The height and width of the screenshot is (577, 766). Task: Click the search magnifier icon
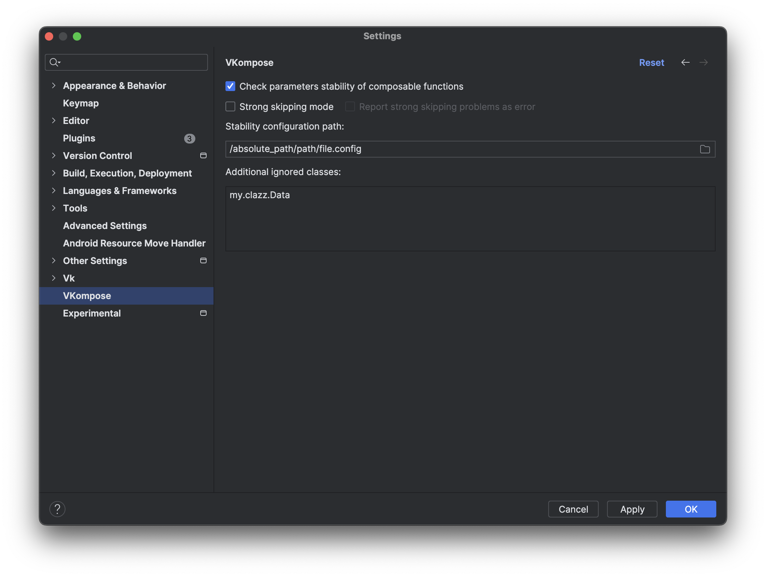54,62
